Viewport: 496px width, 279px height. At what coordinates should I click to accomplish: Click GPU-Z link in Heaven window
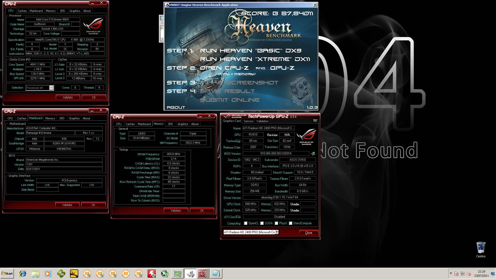pos(282,68)
